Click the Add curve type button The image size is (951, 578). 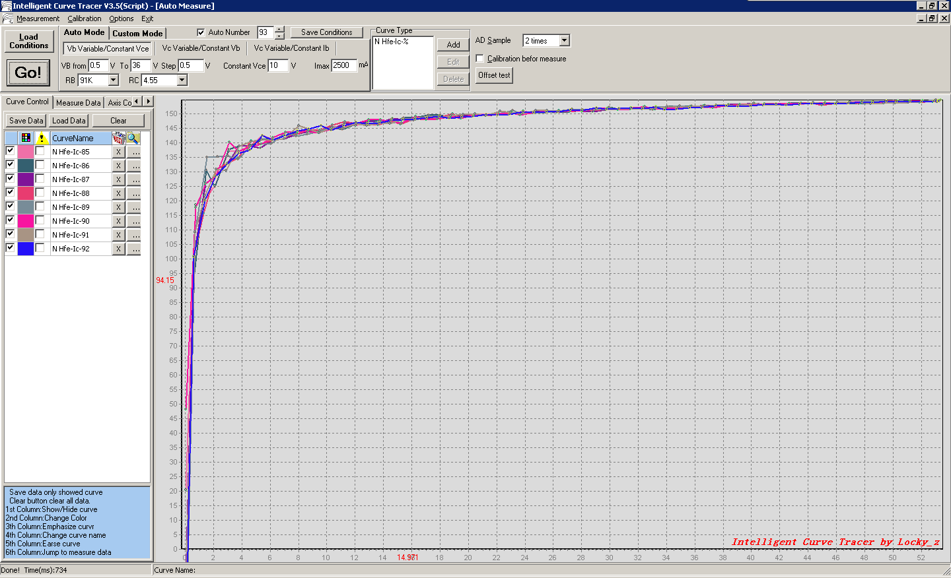(x=453, y=45)
